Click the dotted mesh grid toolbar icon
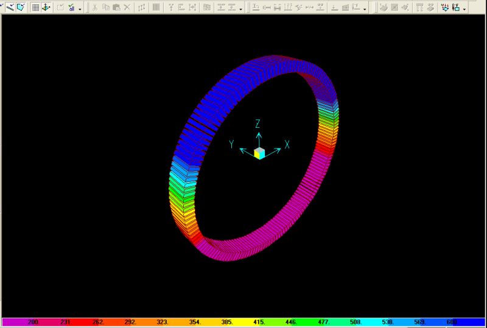Screen dimensions: 487x328 pos(156,7)
